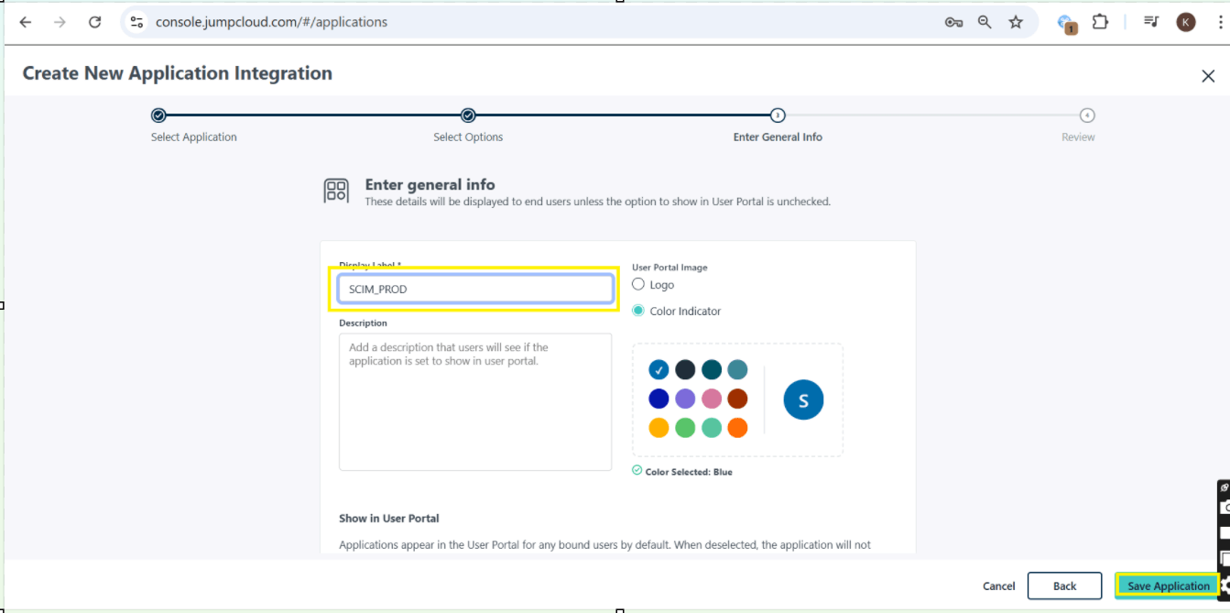Click the Enter General Info step circle

click(778, 115)
